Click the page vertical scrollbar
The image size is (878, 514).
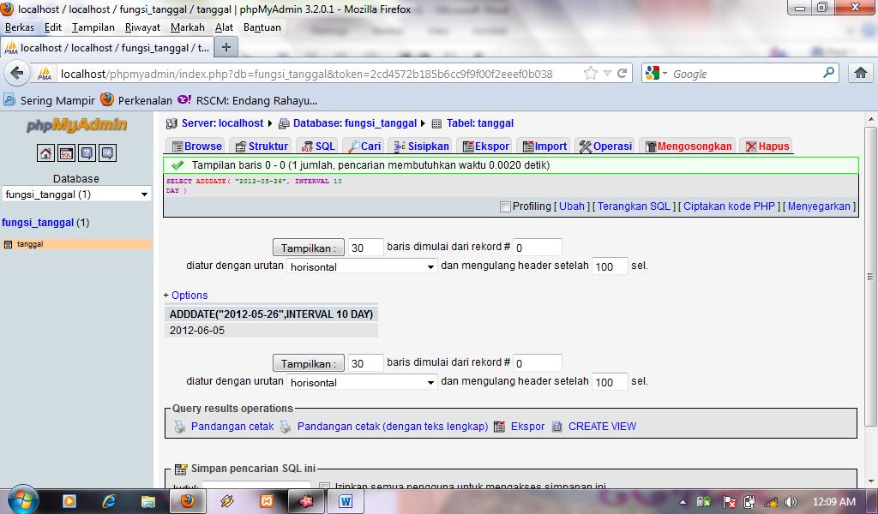(x=870, y=277)
